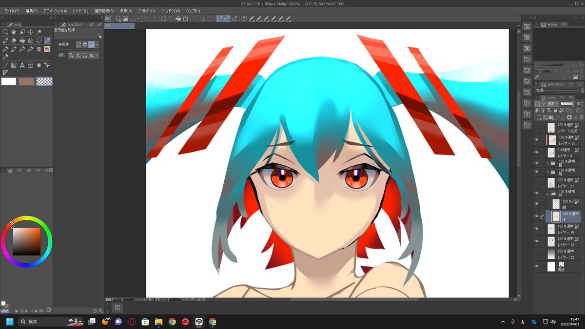Open the フィルター(I) menu
Viewport: 585px width, 329px height.
click(146, 11)
